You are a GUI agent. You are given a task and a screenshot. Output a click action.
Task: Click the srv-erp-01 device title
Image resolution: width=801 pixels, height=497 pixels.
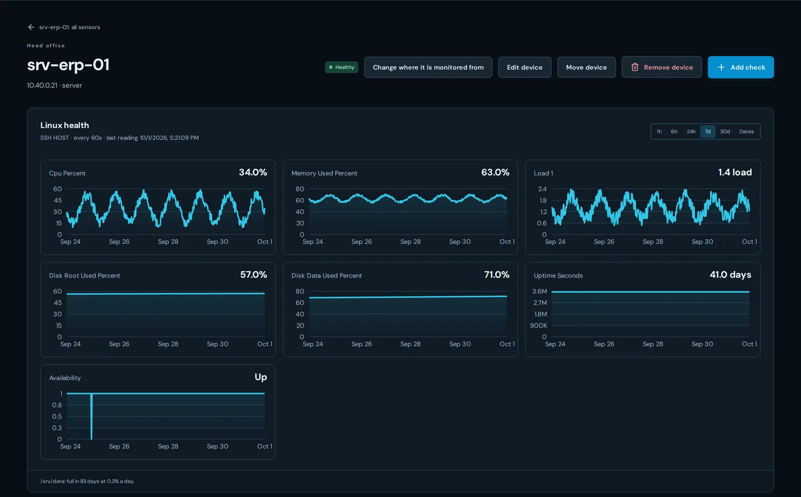click(x=68, y=65)
